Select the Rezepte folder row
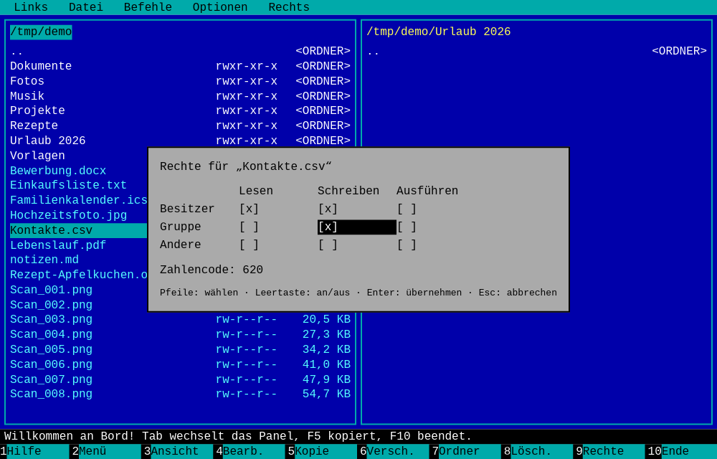 click(x=180, y=126)
